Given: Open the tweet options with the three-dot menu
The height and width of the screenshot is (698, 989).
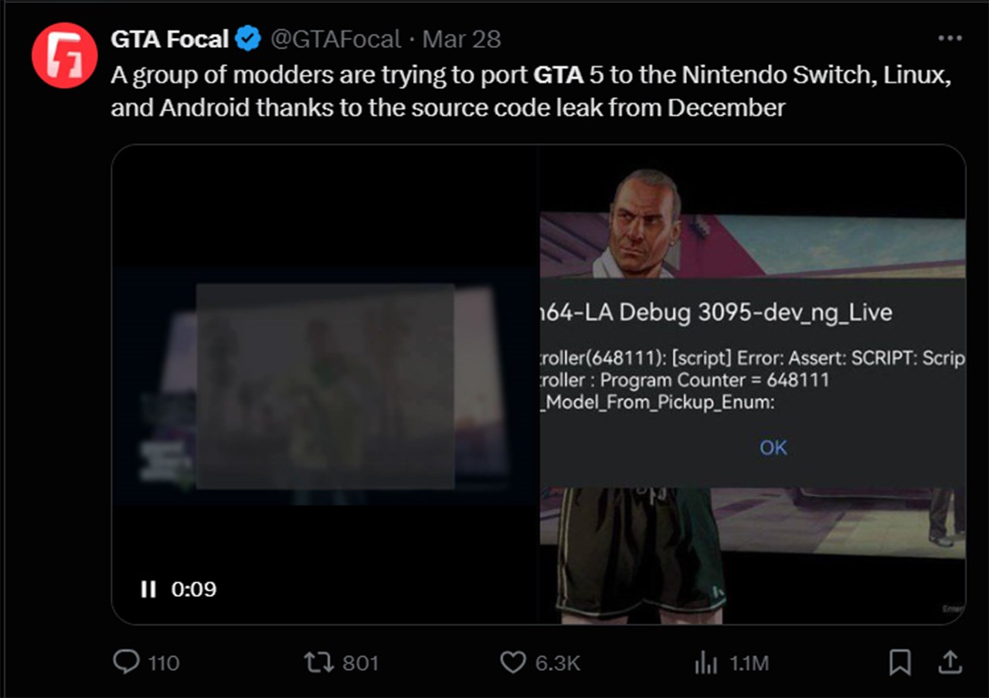Looking at the screenshot, I should coord(950,37).
